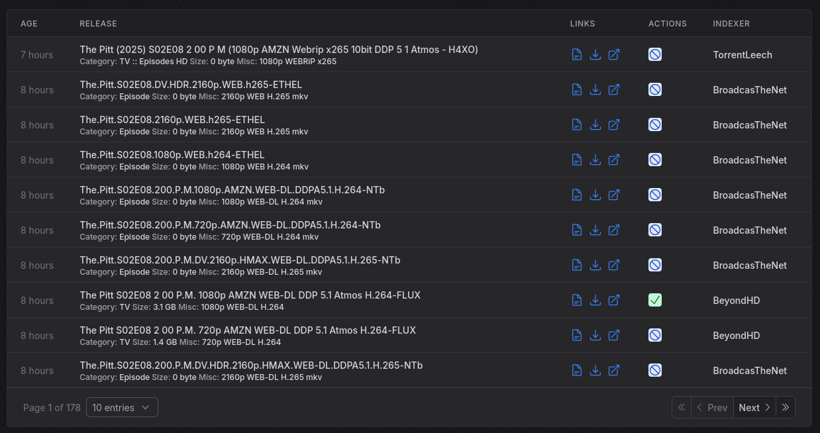Click BroadcasTheNet on 720p.AMZN NTb row
The image size is (820, 433).
tap(750, 230)
